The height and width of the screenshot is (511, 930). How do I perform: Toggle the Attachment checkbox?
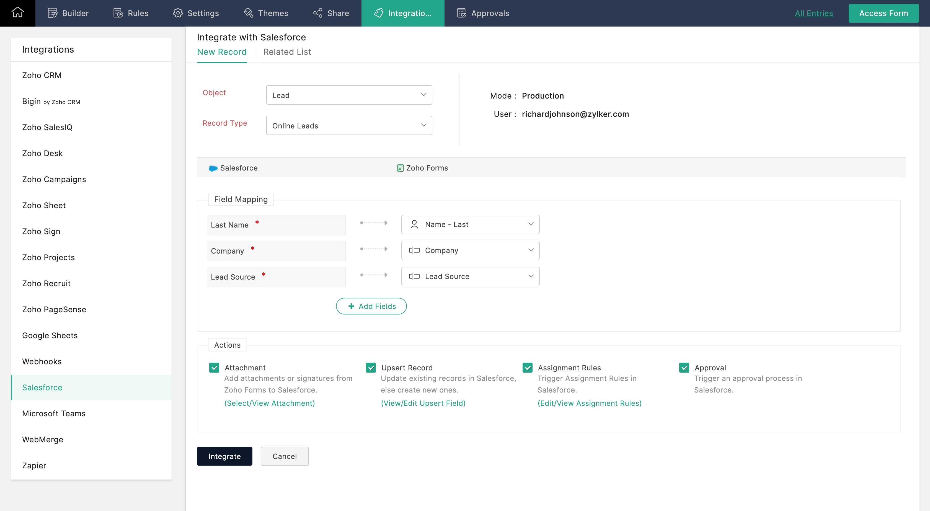coord(214,368)
